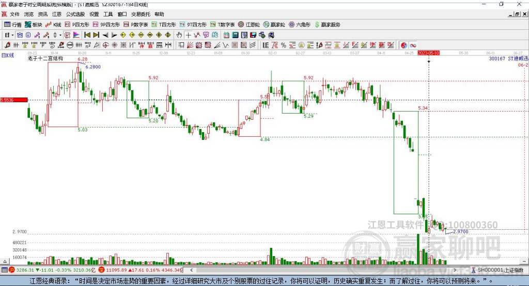Select the zigzag wave line tool
Image resolution: width=529 pixels, height=286 pixels.
pos(226,45)
